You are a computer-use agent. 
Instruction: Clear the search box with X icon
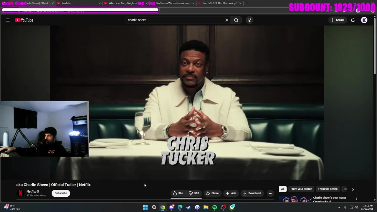(x=227, y=20)
